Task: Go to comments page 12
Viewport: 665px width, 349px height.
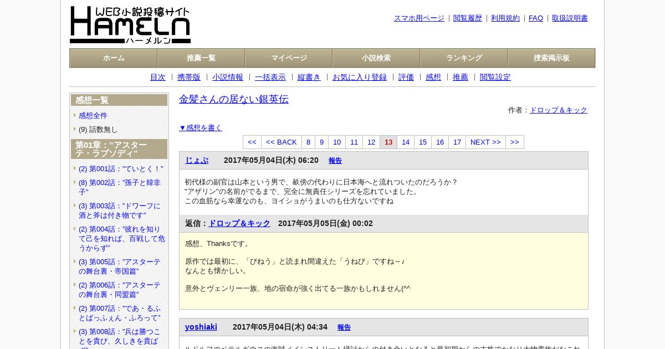Action: click(x=371, y=142)
